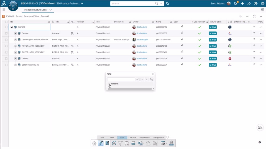Viewport: 266px width, 149px height.
Task: Click the helmet assistant icon at the right edge
Action: 260,127
